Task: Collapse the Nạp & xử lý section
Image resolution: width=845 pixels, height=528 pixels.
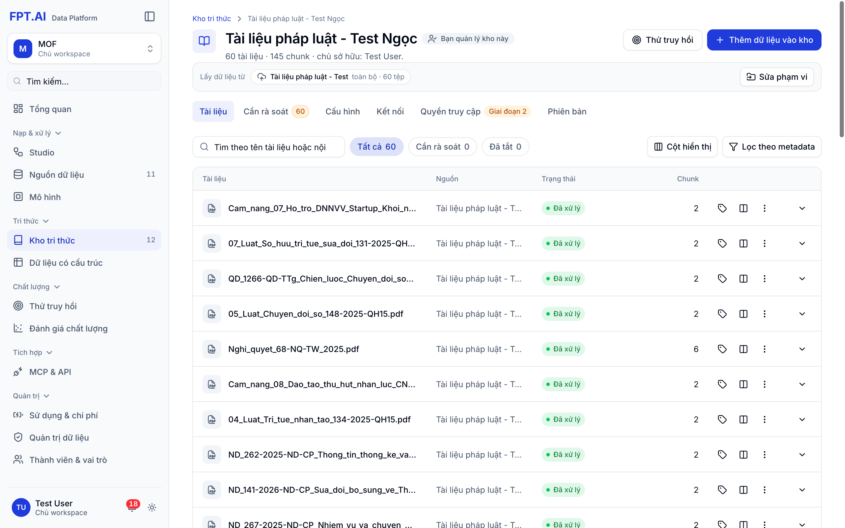Action: pos(37,133)
